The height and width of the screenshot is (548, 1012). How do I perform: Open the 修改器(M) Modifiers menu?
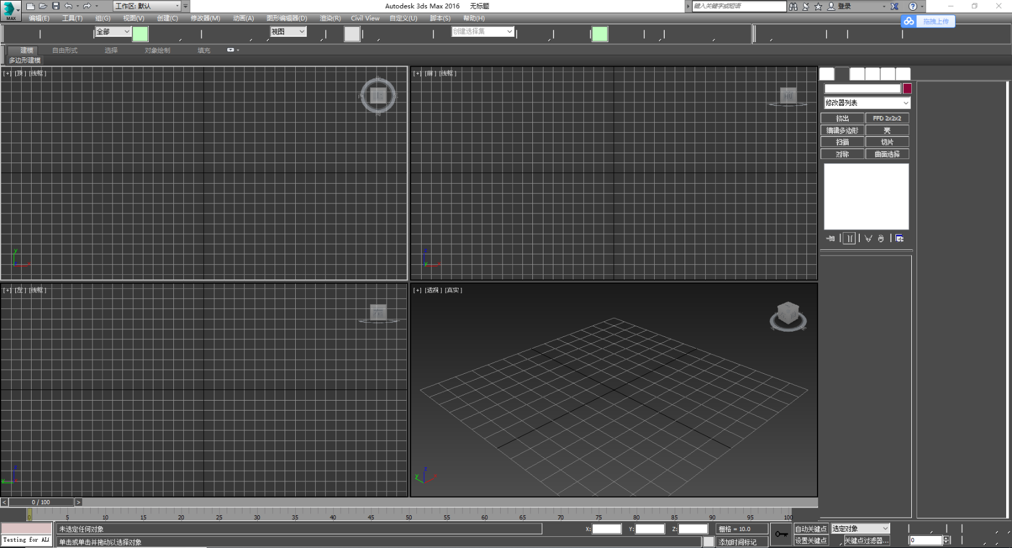pyautogui.click(x=205, y=18)
